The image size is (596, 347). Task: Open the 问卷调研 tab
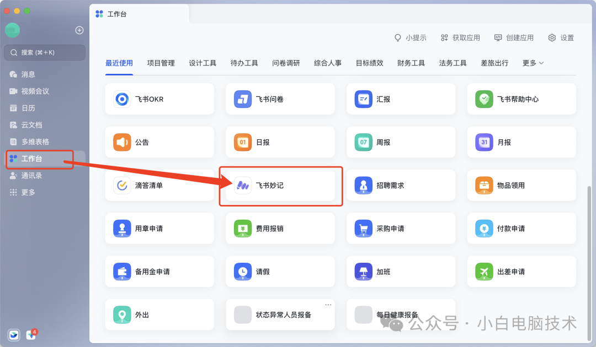[286, 63]
